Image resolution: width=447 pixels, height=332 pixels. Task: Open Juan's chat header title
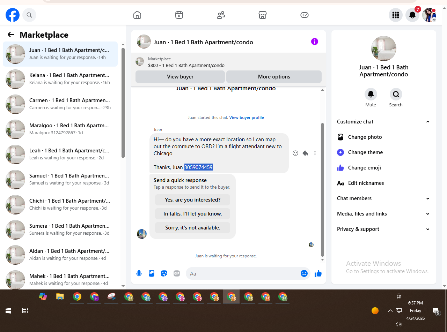(x=203, y=42)
